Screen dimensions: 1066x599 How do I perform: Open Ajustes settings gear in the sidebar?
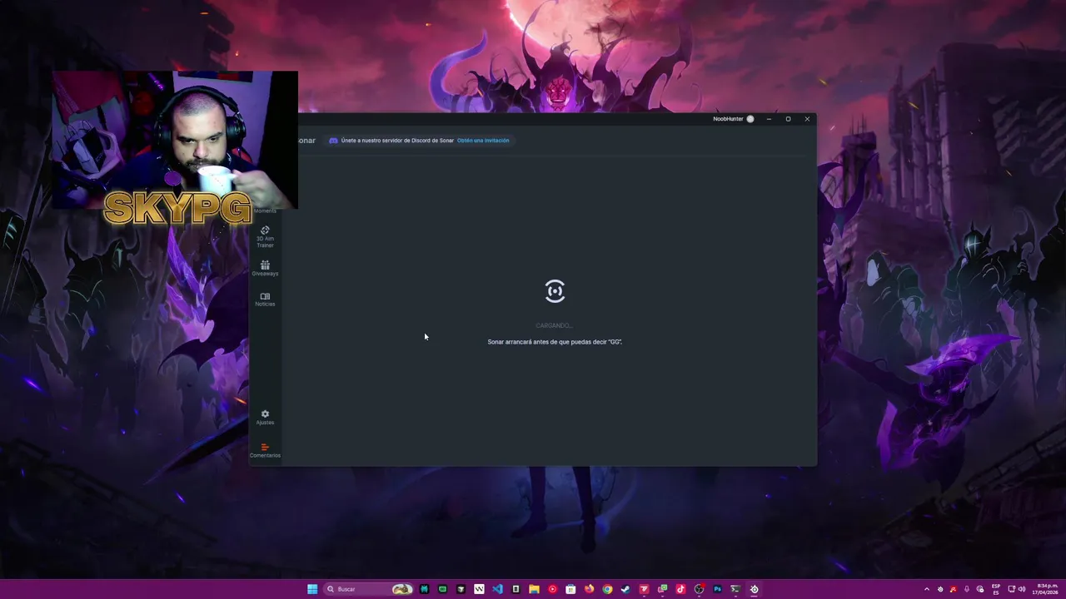pos(265,417)
